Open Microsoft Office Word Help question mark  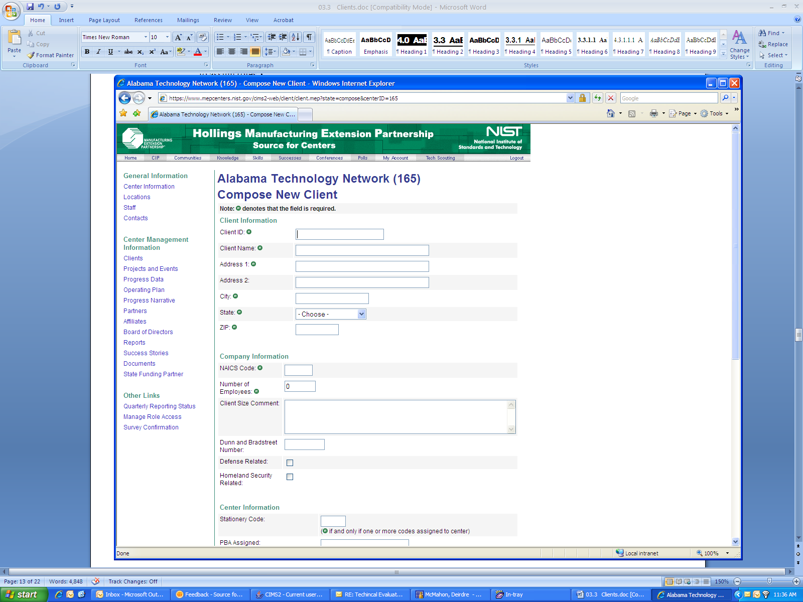(x=797, y=20)
